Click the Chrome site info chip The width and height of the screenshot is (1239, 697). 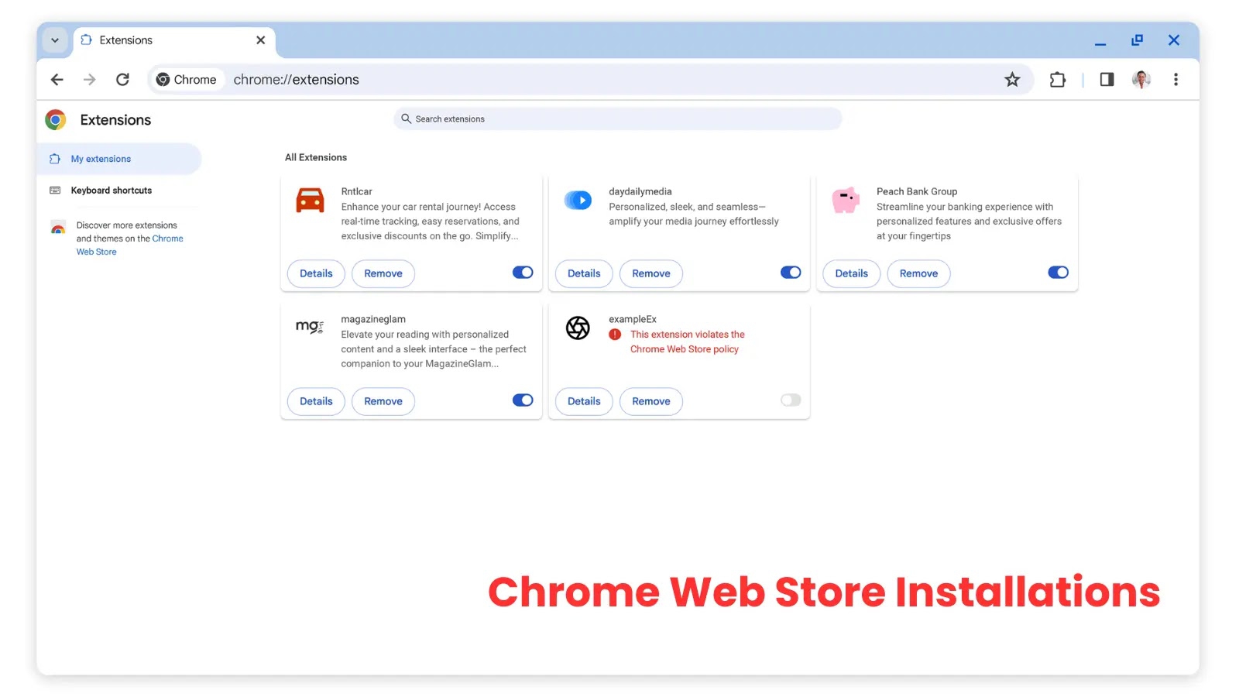(186, 80)
